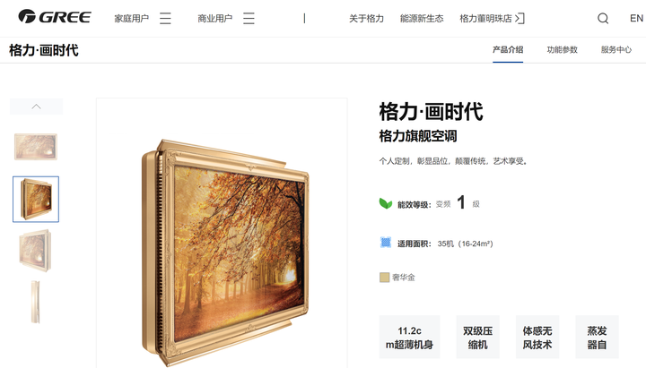Click the GREE logo
The width and height of the screenshot is (646, 368).
click(x=55, y=17)
